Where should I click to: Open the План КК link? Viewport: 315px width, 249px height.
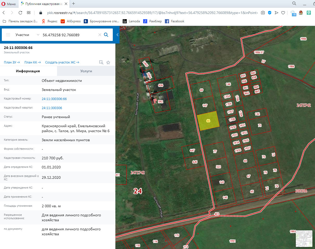click(x=32, y=62)
